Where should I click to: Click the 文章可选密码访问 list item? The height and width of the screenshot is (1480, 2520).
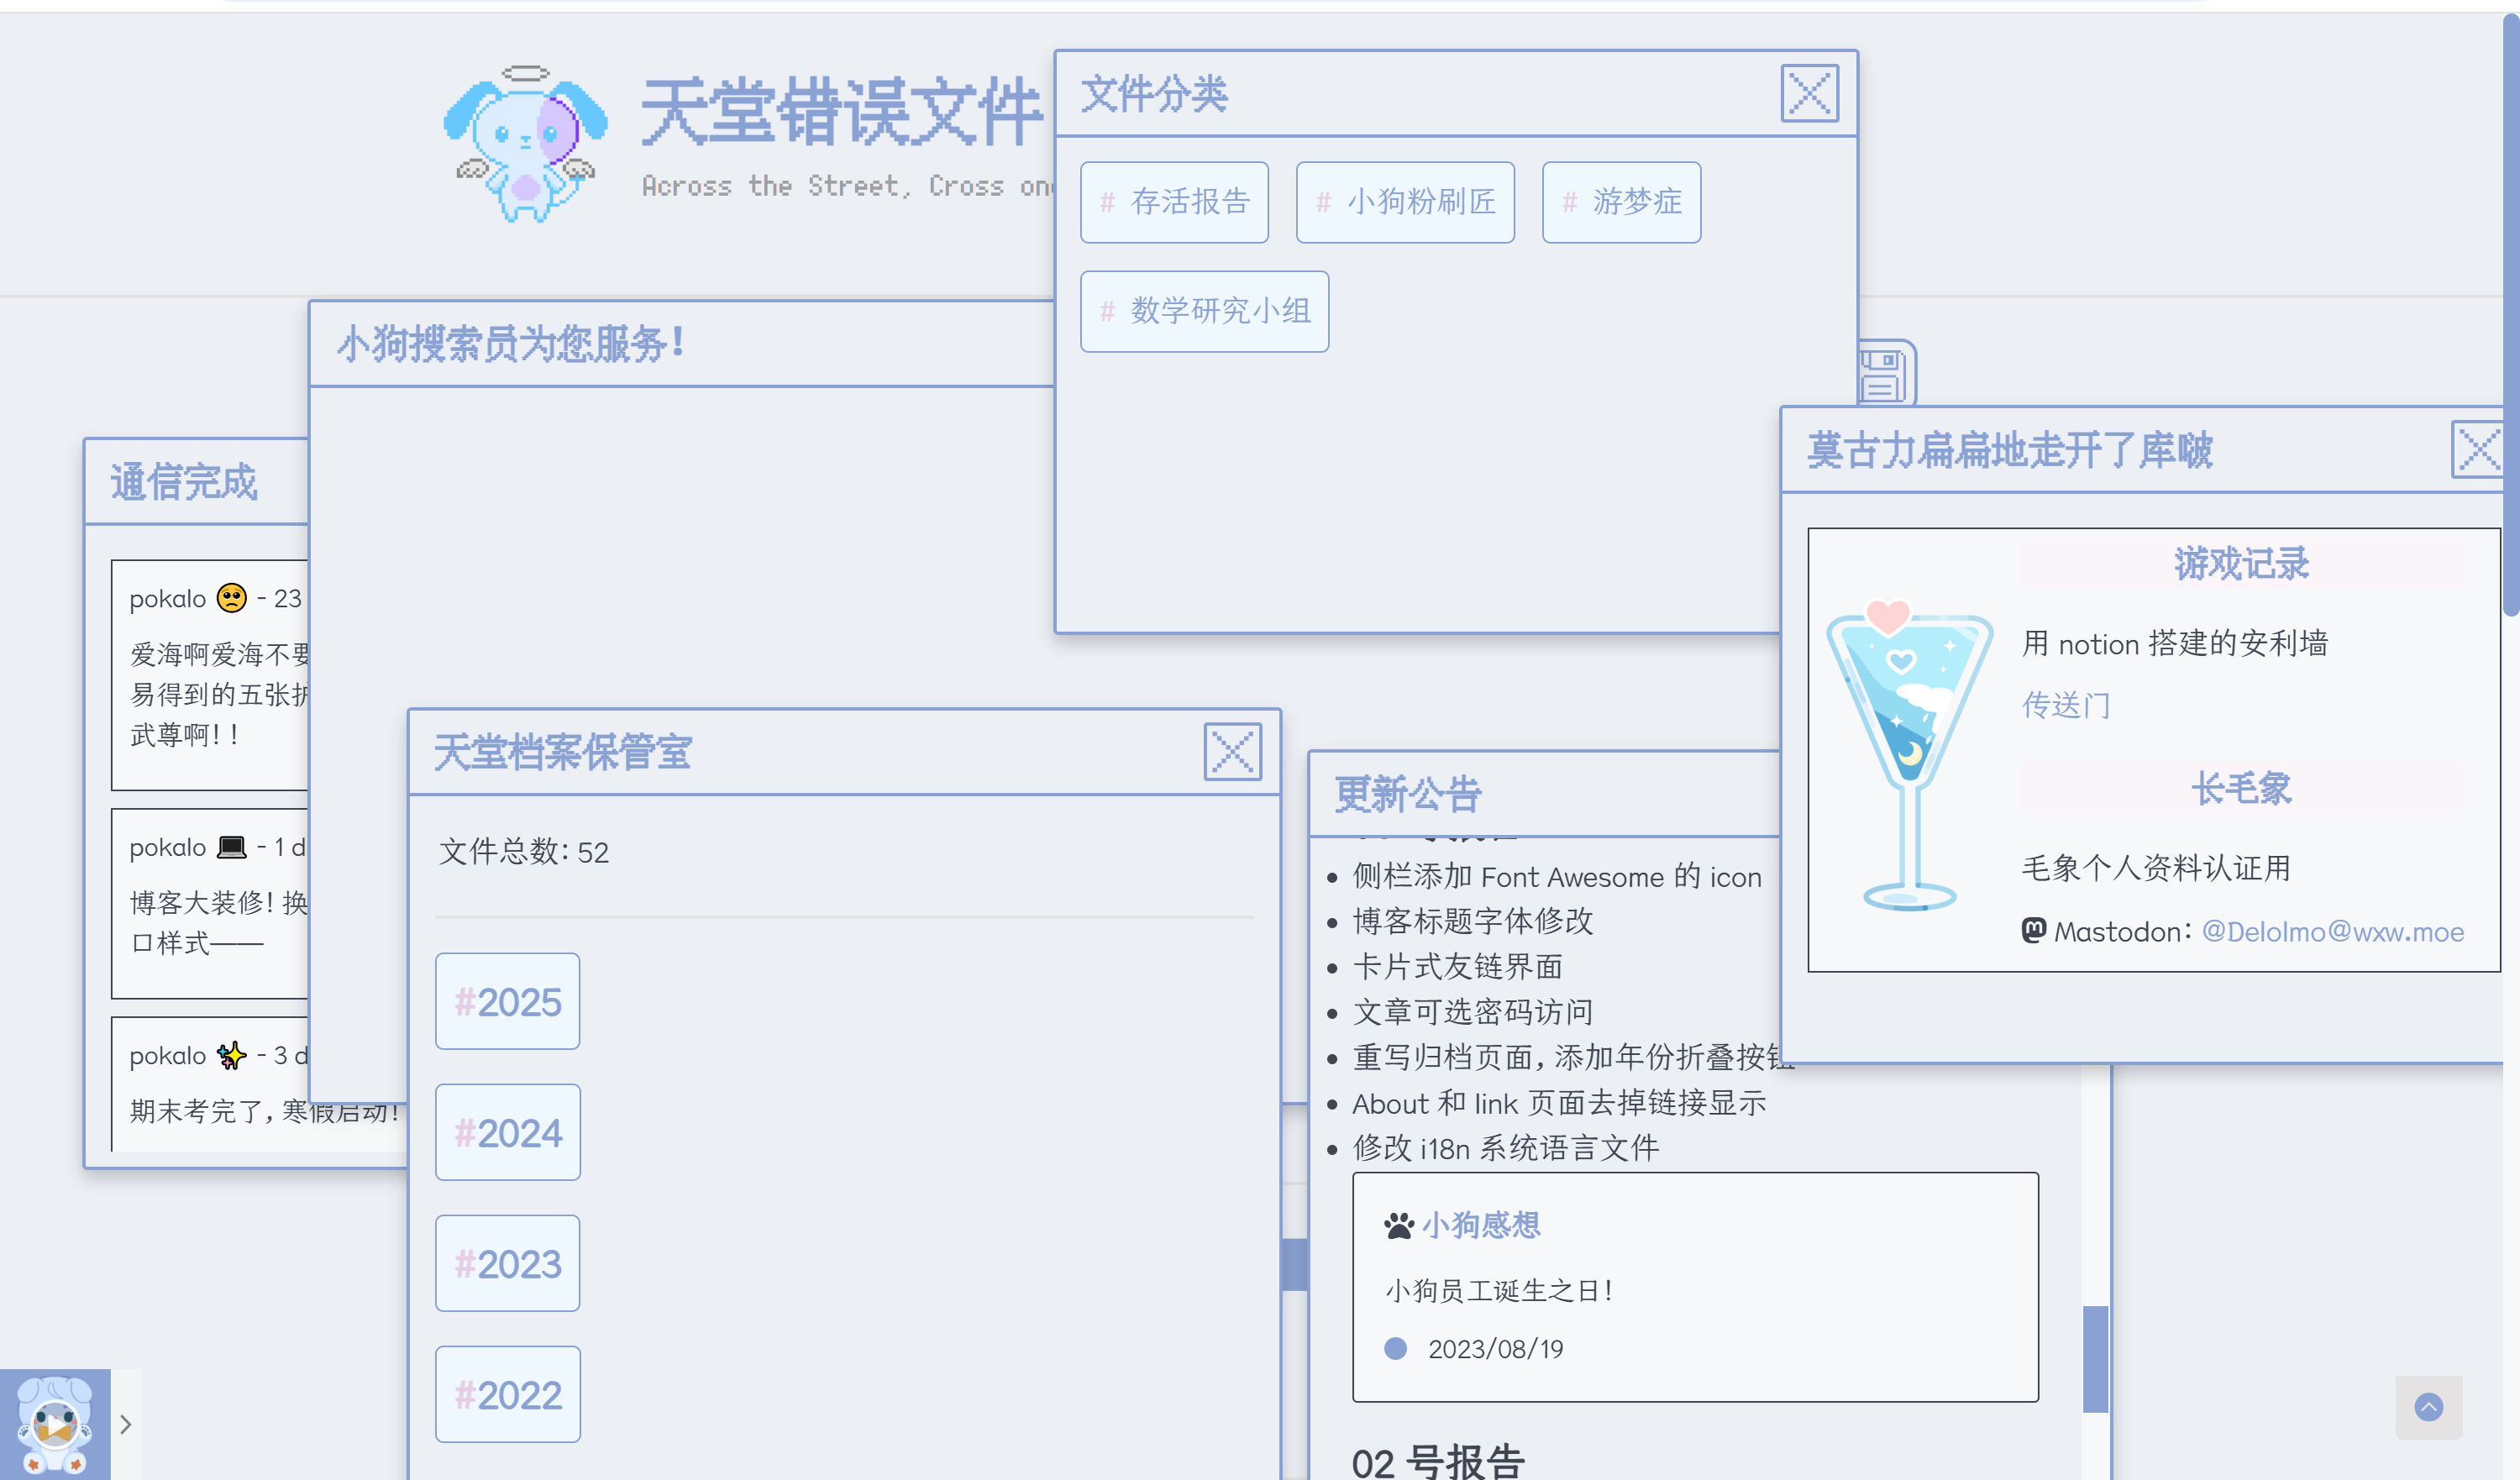(x=1472, y=1012)
